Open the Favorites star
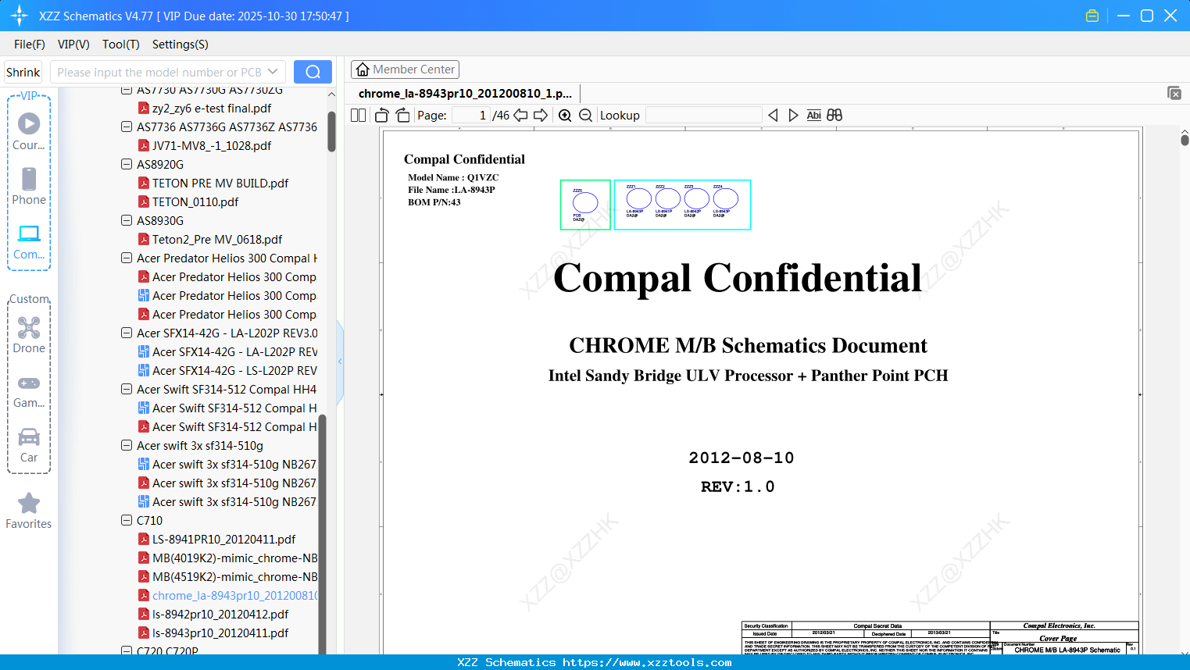The width and height of the screenshot is (1190, 670). pyautogui.click(x=29, y=504)
